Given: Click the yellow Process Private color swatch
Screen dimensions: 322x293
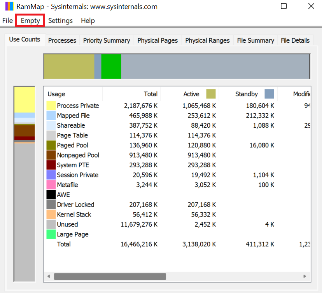Looking at the screenshot, I should [x=51, y=106].
